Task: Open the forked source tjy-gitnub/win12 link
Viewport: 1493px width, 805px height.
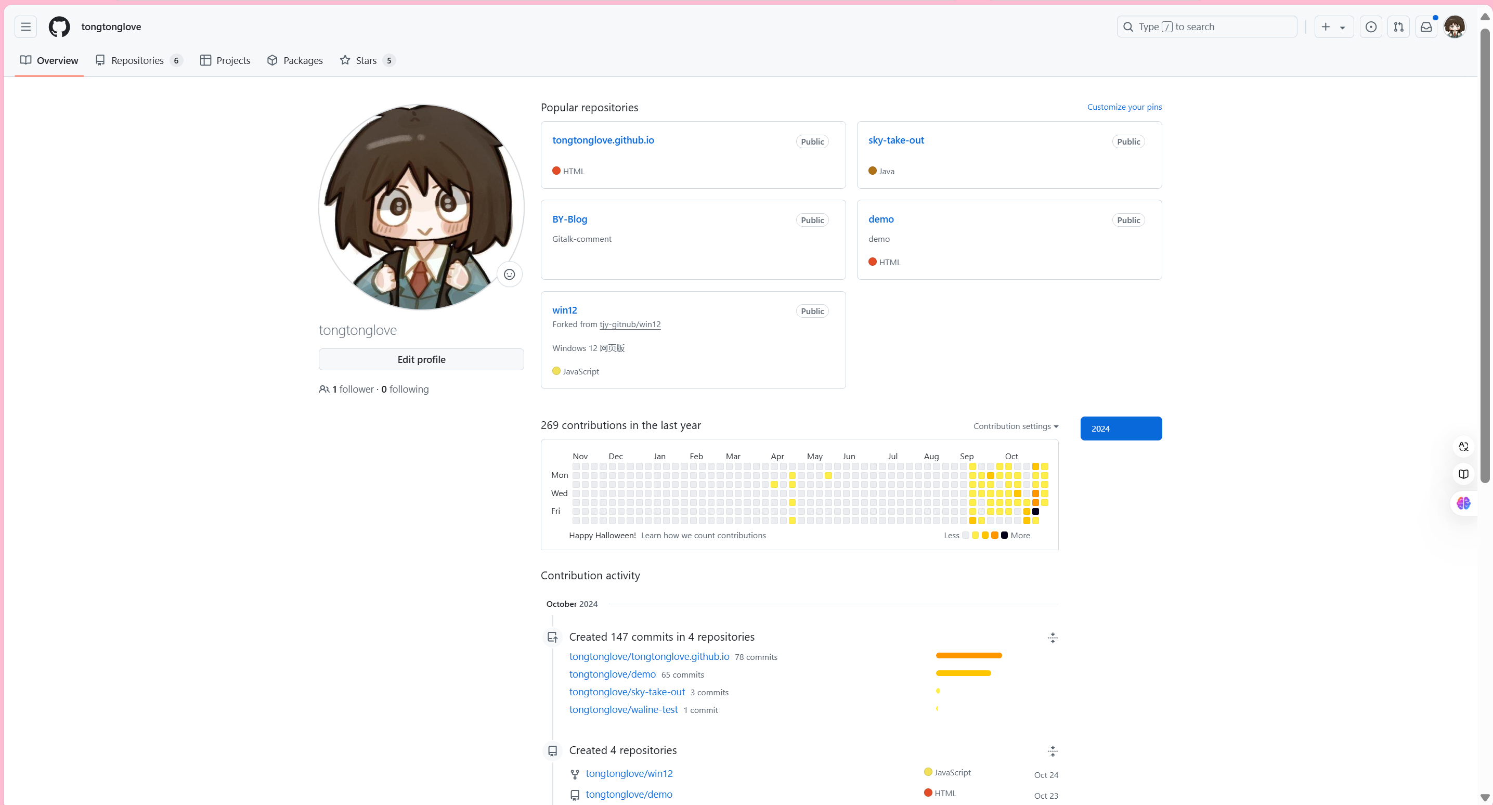Action: [x=630, y=324]
